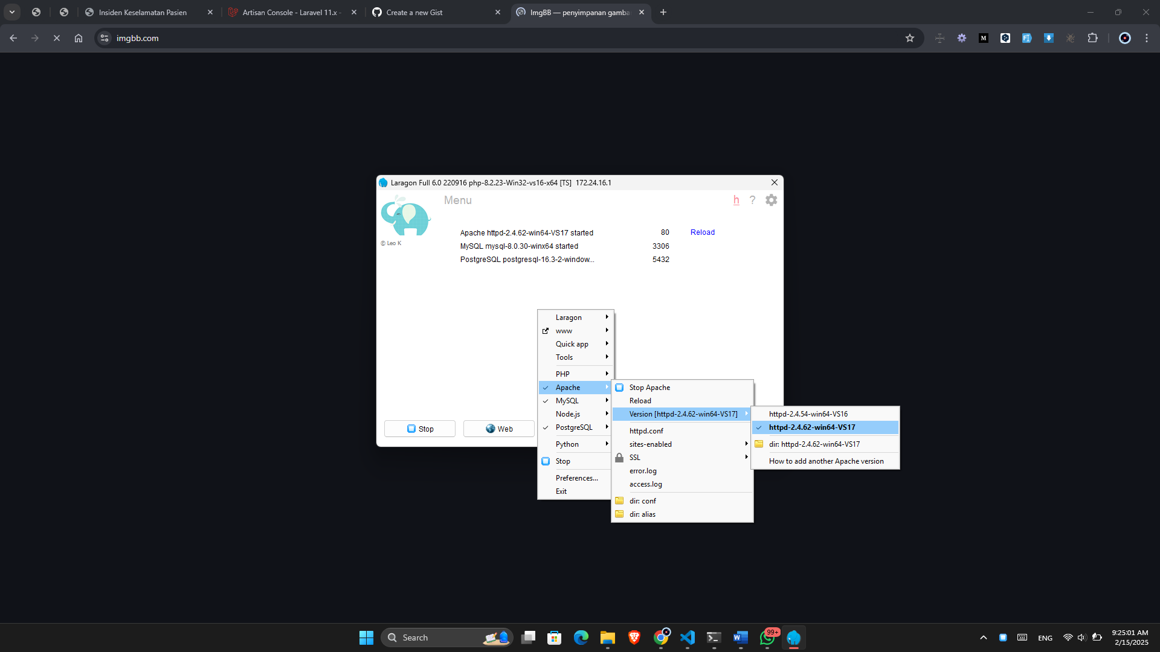The height and width of the screenshot is (652, 1160).
Task: Choose Exit from Laragon menu
Action: tap(575, 491)
